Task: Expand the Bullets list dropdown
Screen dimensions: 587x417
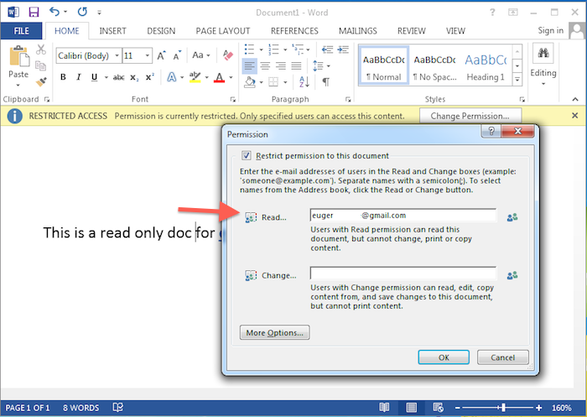Action: click(262, 50)
